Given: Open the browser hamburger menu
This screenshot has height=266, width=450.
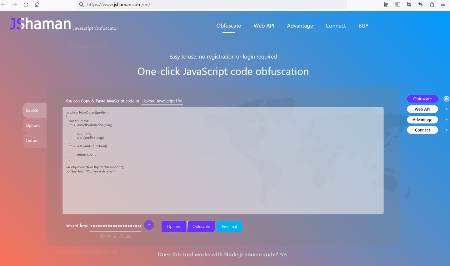Looking at the screenshot, I should 443,4.
